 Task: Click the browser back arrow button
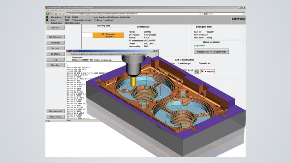point(47,14)
